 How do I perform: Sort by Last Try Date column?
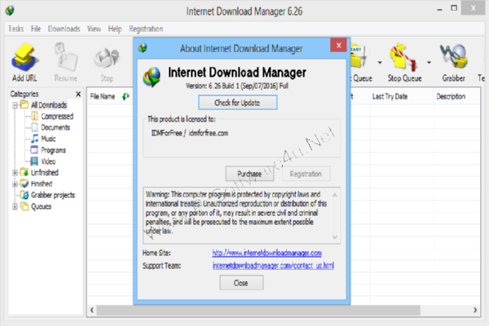tap(390, 96)
